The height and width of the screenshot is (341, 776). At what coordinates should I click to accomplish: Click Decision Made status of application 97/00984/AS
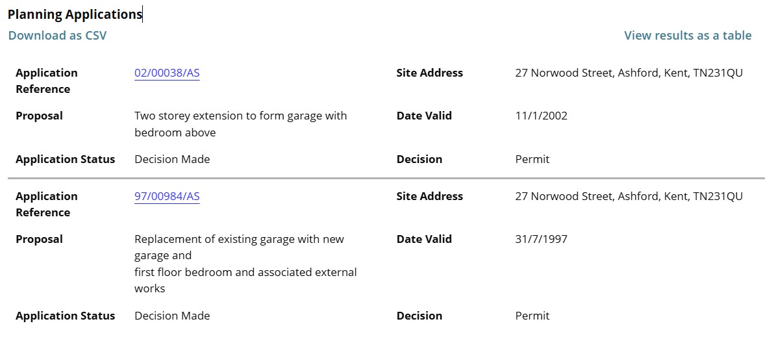172,316
